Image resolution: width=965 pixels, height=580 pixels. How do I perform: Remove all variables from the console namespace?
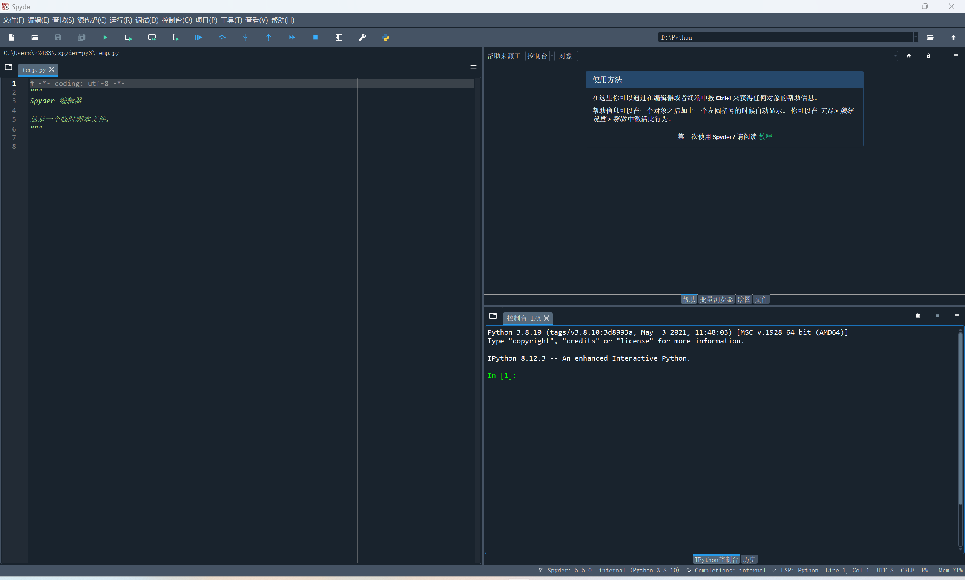tap(918, 316)
